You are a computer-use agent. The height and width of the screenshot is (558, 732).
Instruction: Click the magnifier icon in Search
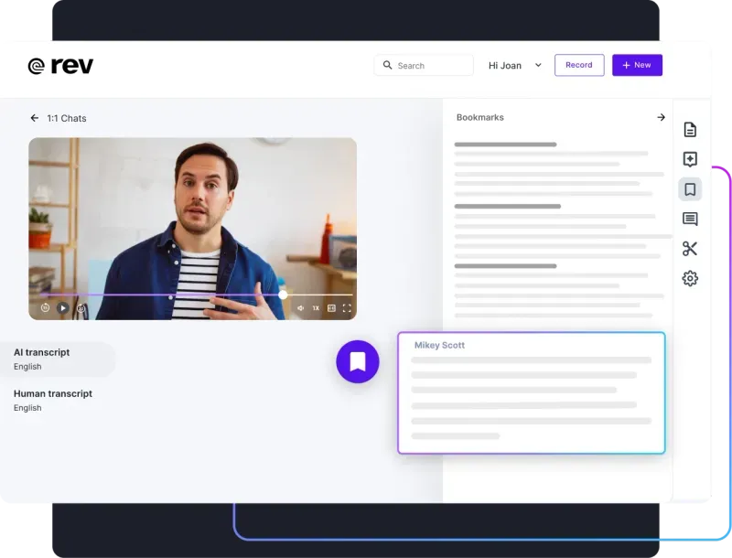pos(387,65)
